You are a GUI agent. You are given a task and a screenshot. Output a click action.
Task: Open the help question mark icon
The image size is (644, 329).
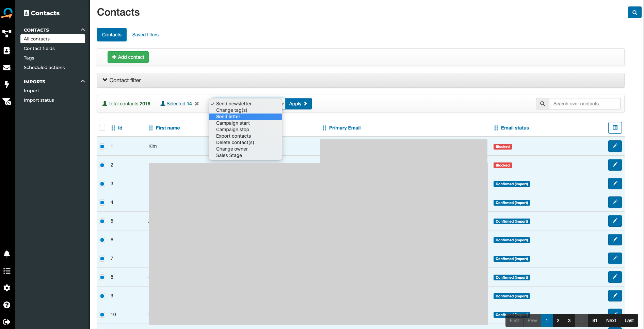click(x=7, y=305)
